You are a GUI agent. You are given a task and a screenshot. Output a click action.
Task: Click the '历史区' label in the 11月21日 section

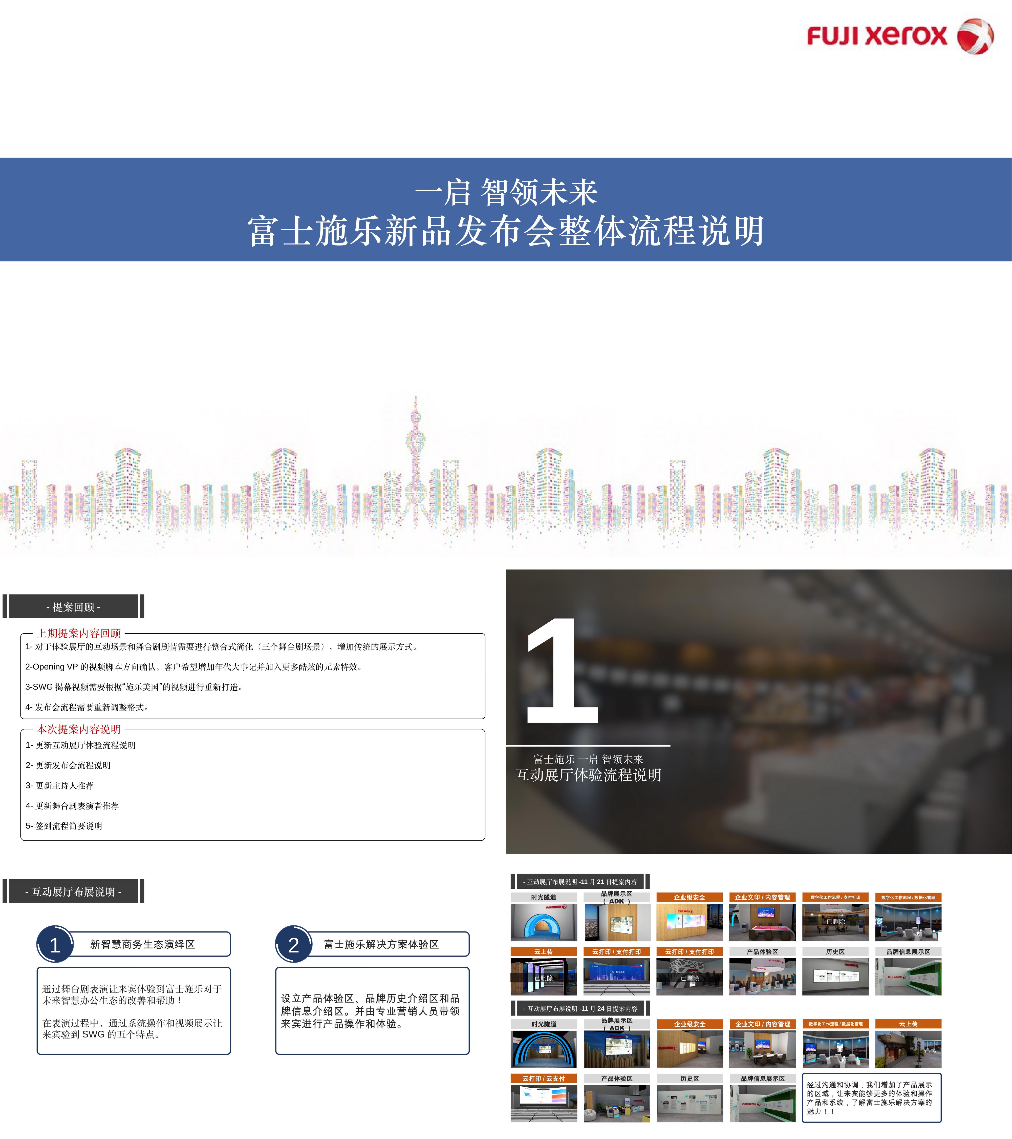click(x=835, y=952)
